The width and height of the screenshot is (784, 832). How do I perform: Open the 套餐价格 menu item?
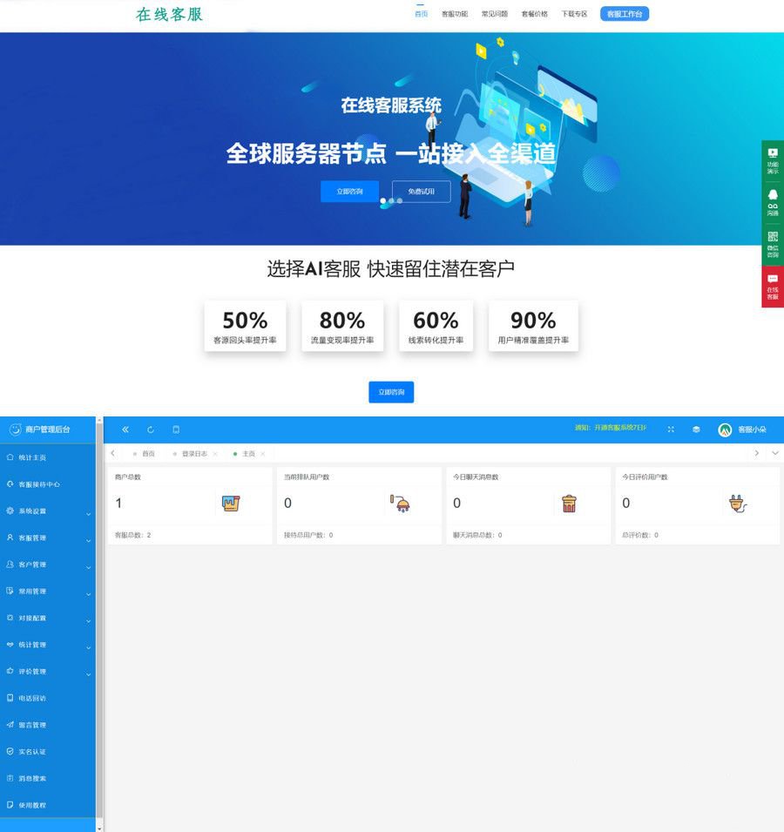[x=534, y=14]
